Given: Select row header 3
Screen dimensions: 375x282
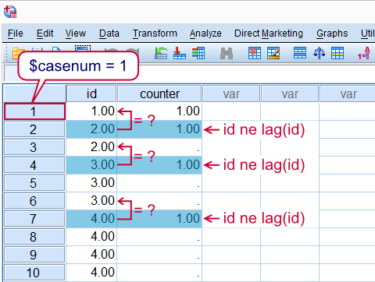Looking at the screenshot, I should [34, 147].
